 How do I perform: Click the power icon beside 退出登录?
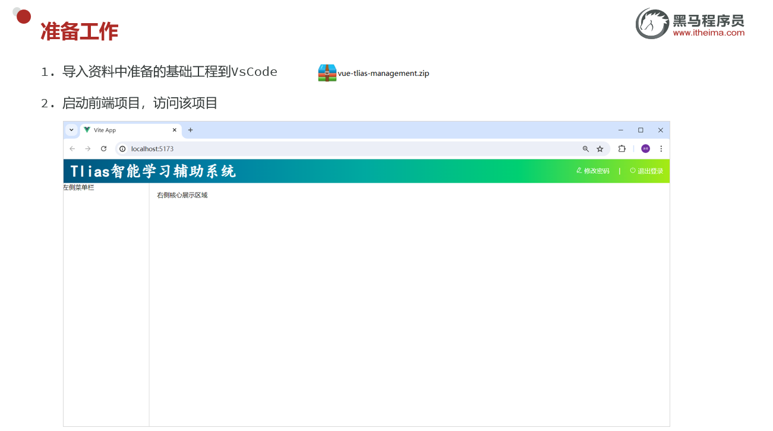(x=632, y=171)
